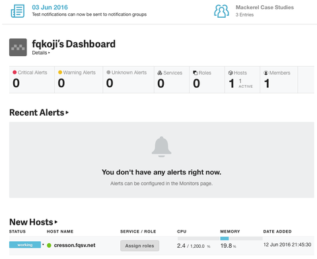Click 'Alerts can be configured in the Monitors page'
The height and width of the screenshot is (259, 317).
point(161,184)
